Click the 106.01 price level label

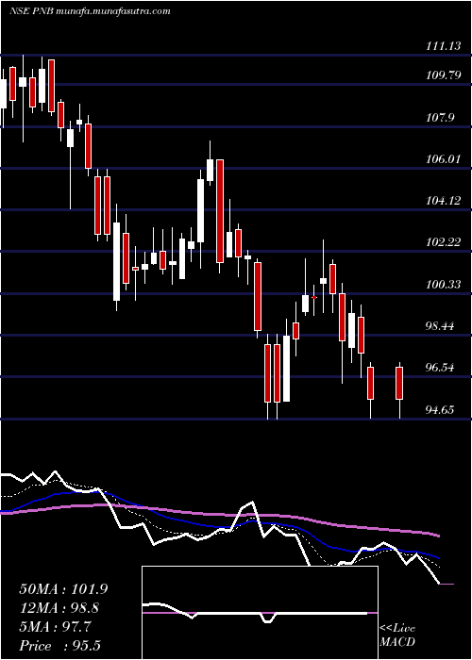(x=443, y=159)
